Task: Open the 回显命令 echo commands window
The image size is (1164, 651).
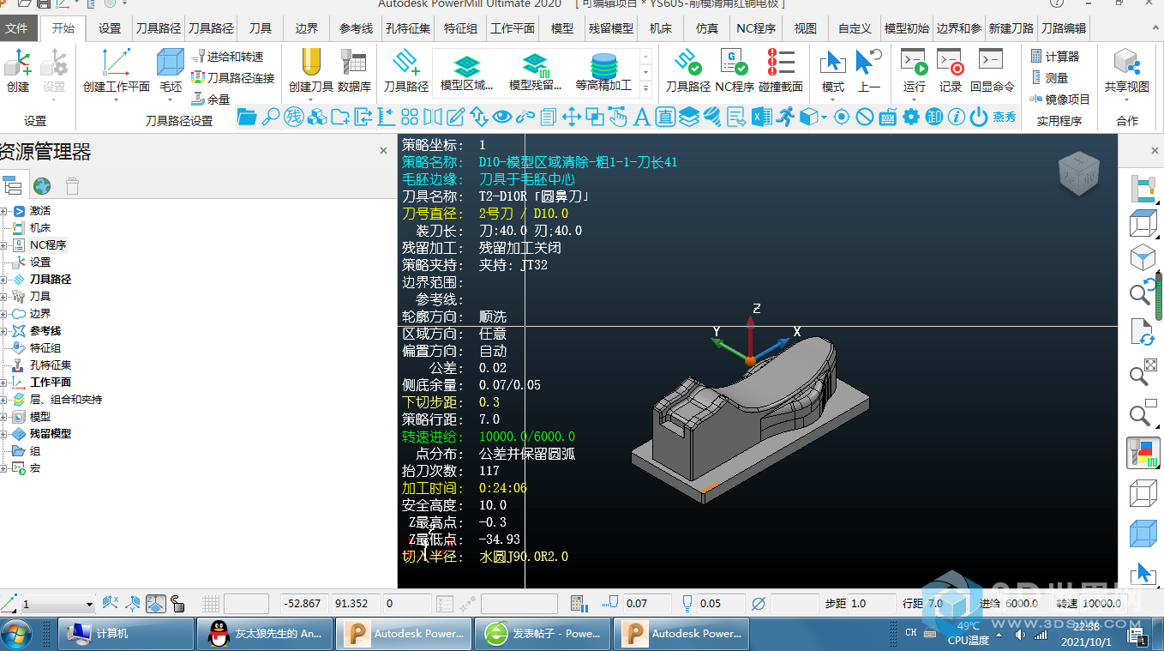Action: (993, 69)
